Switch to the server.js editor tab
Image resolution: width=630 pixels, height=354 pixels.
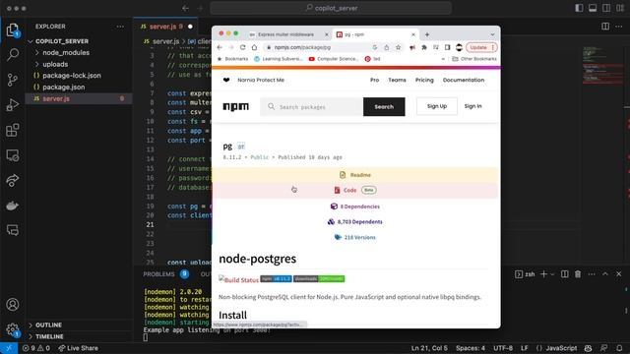click(x=166, y=27)
